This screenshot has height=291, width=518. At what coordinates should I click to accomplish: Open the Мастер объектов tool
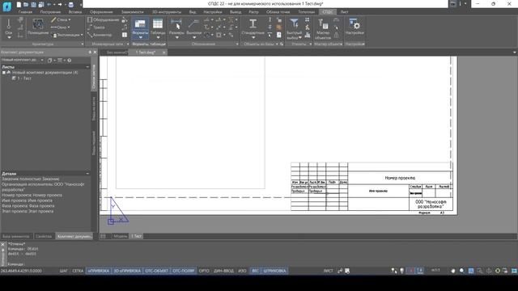coord(323,28)
